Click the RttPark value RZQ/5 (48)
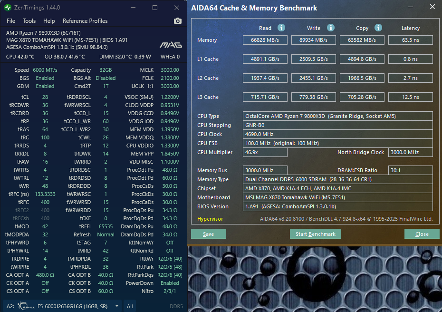The image size is (442, 312). point(170,267)
